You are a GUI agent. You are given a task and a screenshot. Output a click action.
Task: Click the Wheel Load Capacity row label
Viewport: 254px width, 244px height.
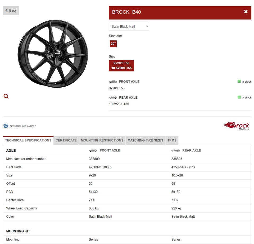click(21, 208)
